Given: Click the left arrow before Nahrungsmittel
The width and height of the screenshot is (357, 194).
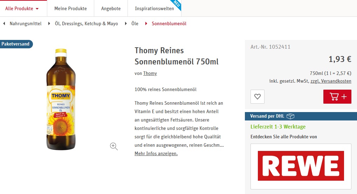Looking at the screenshot, I should 4,23.
